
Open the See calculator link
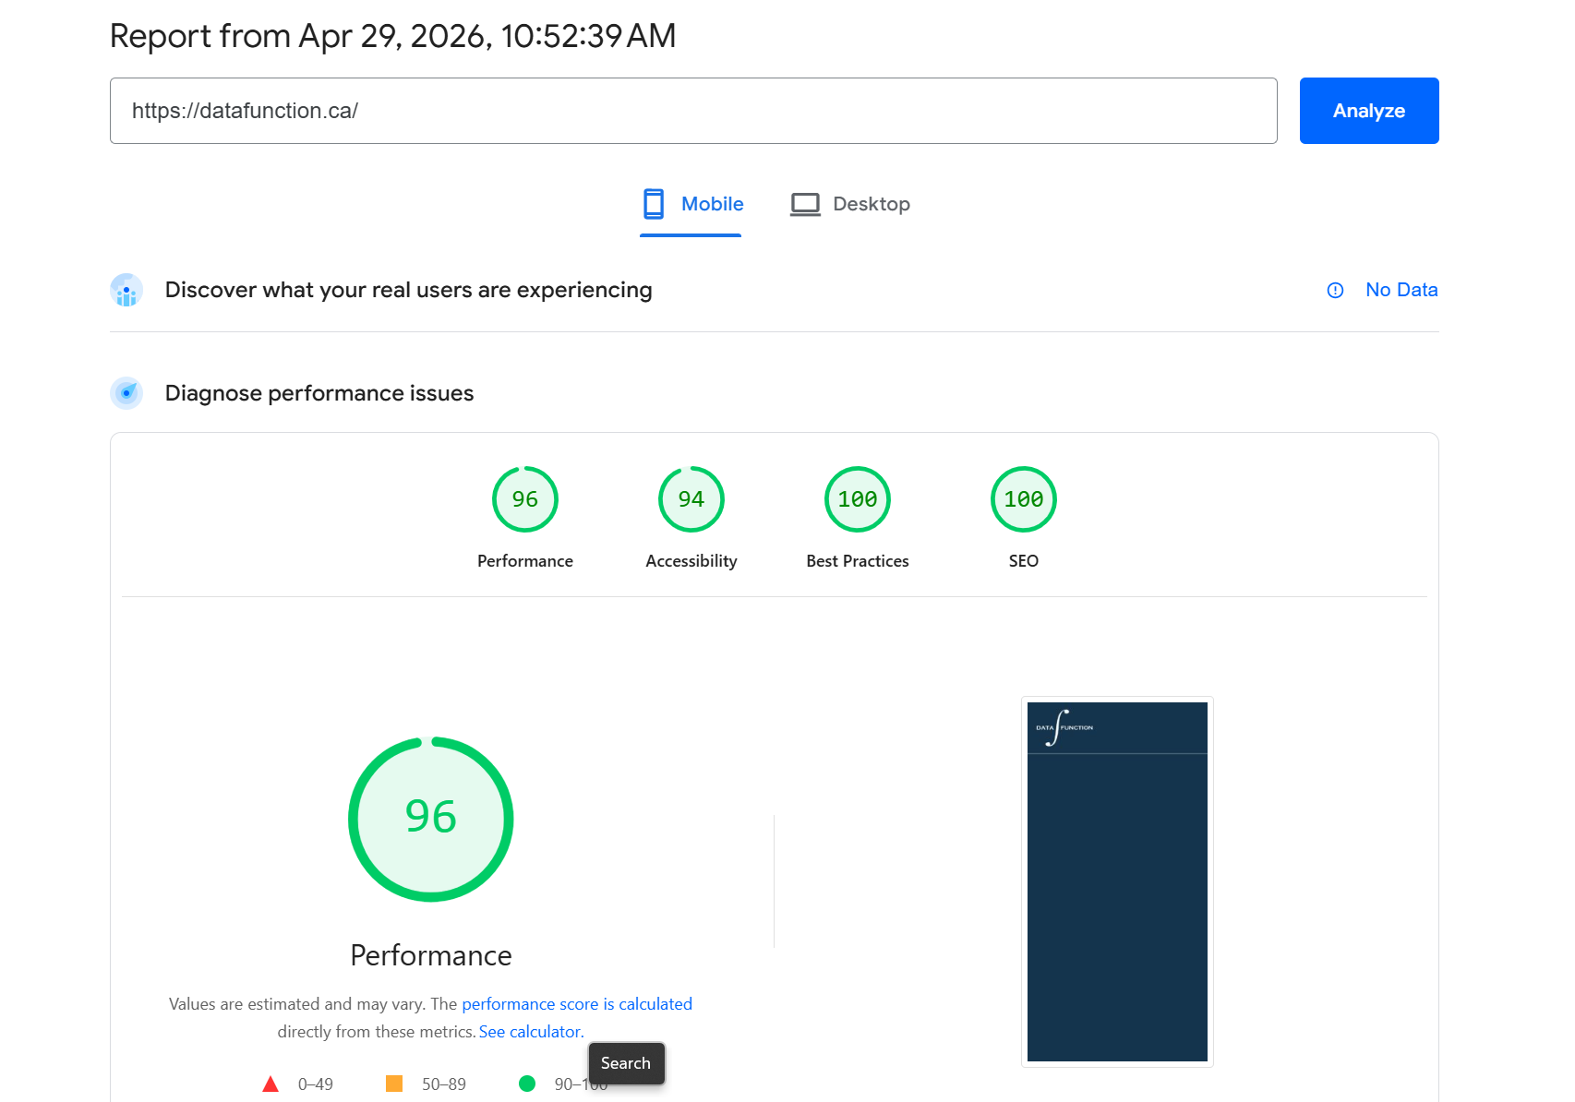pyautogui.click(x=530, y=1032)
